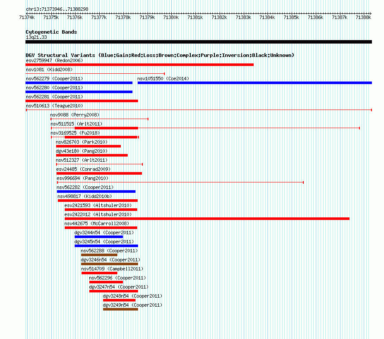The width and height of the screenshot is (384, 339).
Task: Click the black 13q21.33 cytogenetic band bar
Action: click(x=198, y=42)
